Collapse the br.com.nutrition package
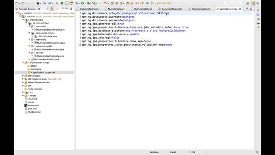The image size is (275, 155). 26,23
